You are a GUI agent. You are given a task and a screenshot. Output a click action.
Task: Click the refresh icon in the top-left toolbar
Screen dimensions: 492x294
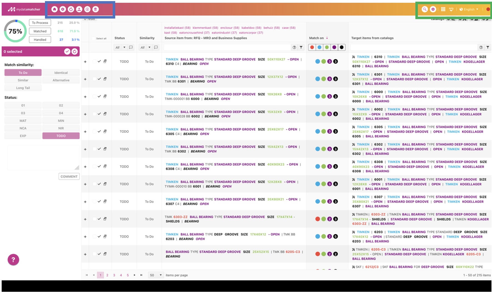71,9
